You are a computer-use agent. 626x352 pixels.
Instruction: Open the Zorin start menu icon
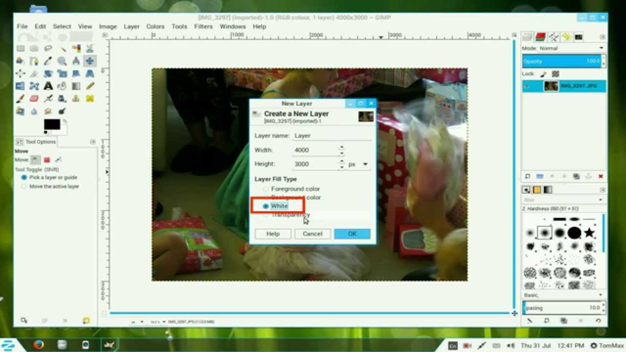point(7,345)
